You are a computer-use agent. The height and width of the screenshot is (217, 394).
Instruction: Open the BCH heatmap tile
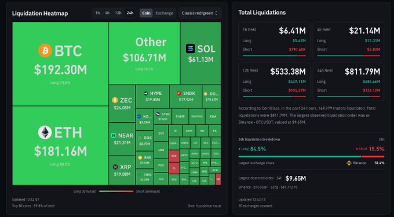pos(215,170)
